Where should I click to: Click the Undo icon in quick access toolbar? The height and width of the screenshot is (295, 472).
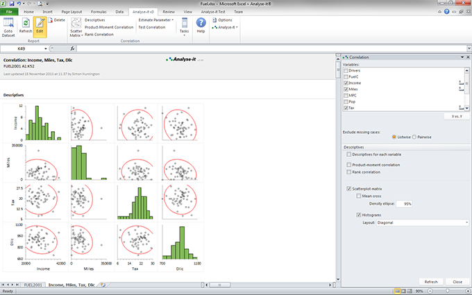pos(19,3)
